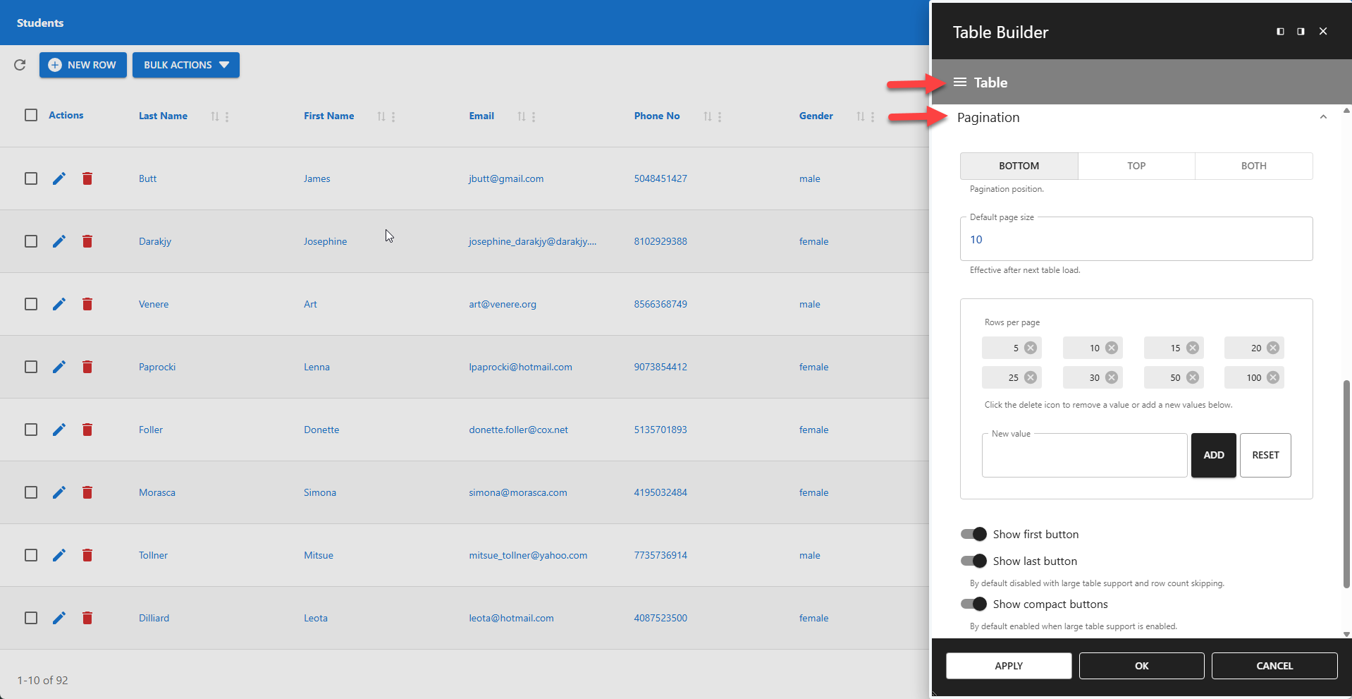Apply the table settings

(1008, 665)
